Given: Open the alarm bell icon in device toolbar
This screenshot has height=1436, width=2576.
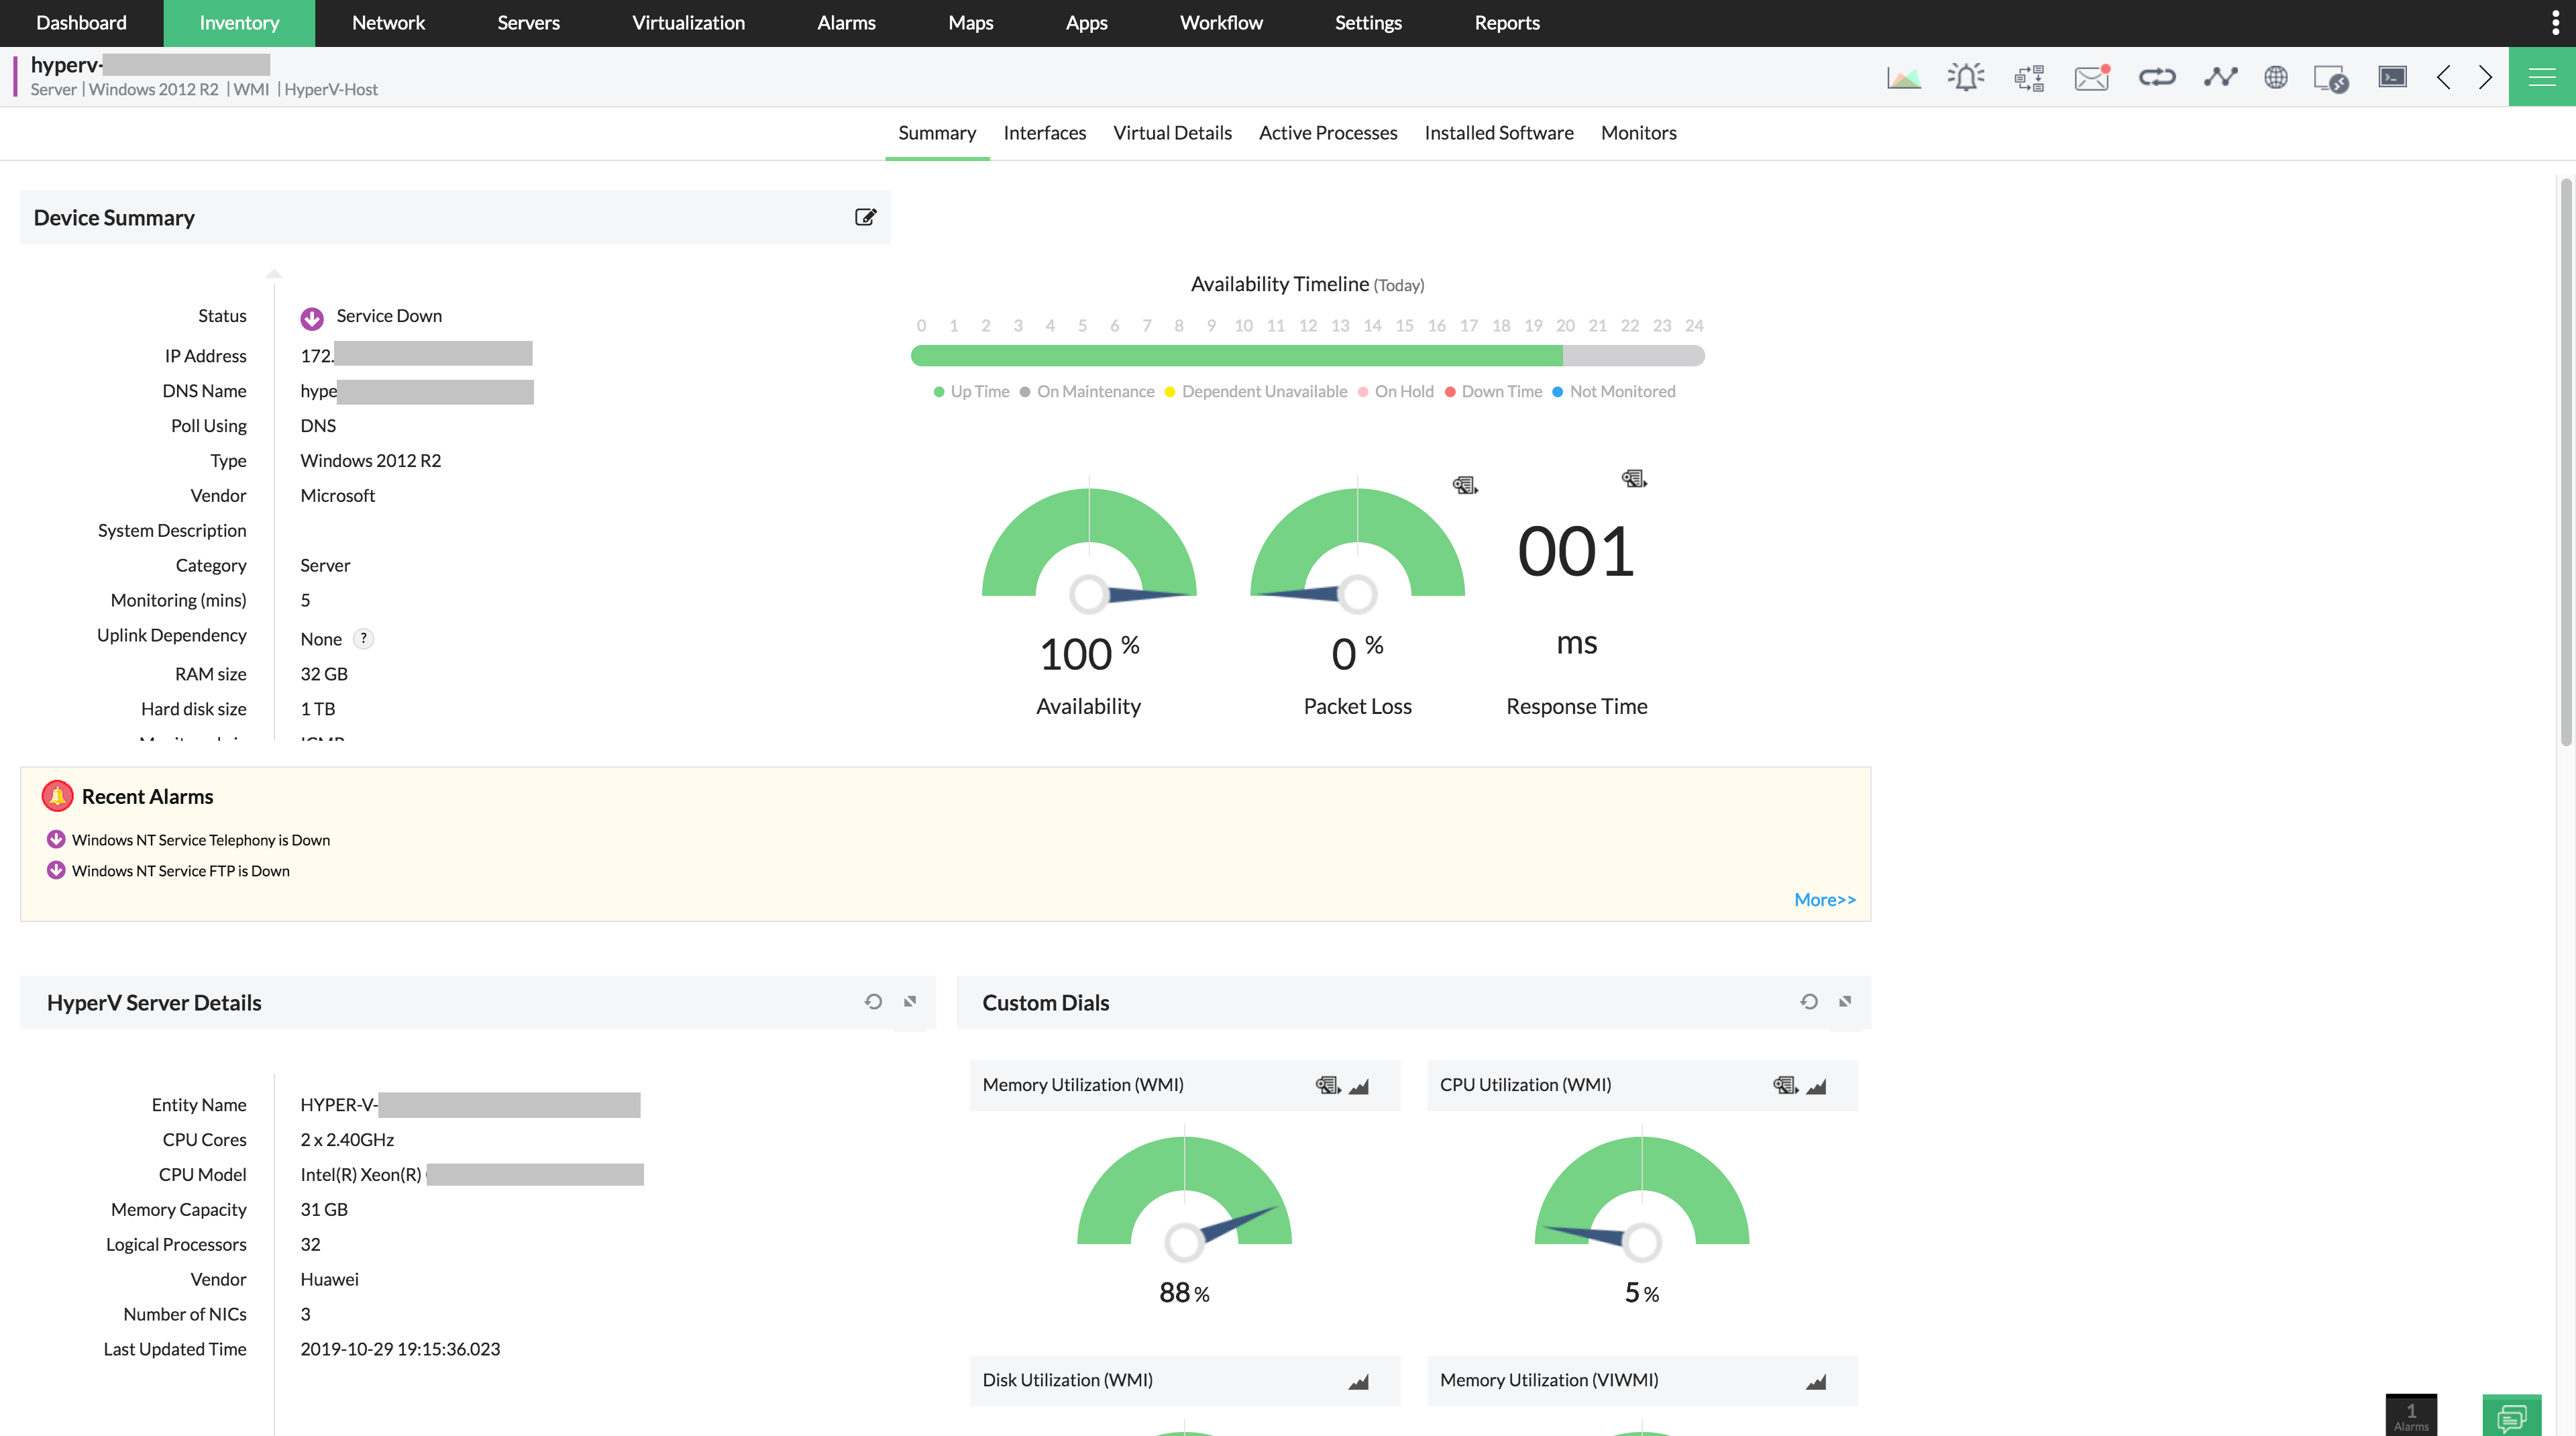Looking at the screenshot, I should tap(1966, 77).
